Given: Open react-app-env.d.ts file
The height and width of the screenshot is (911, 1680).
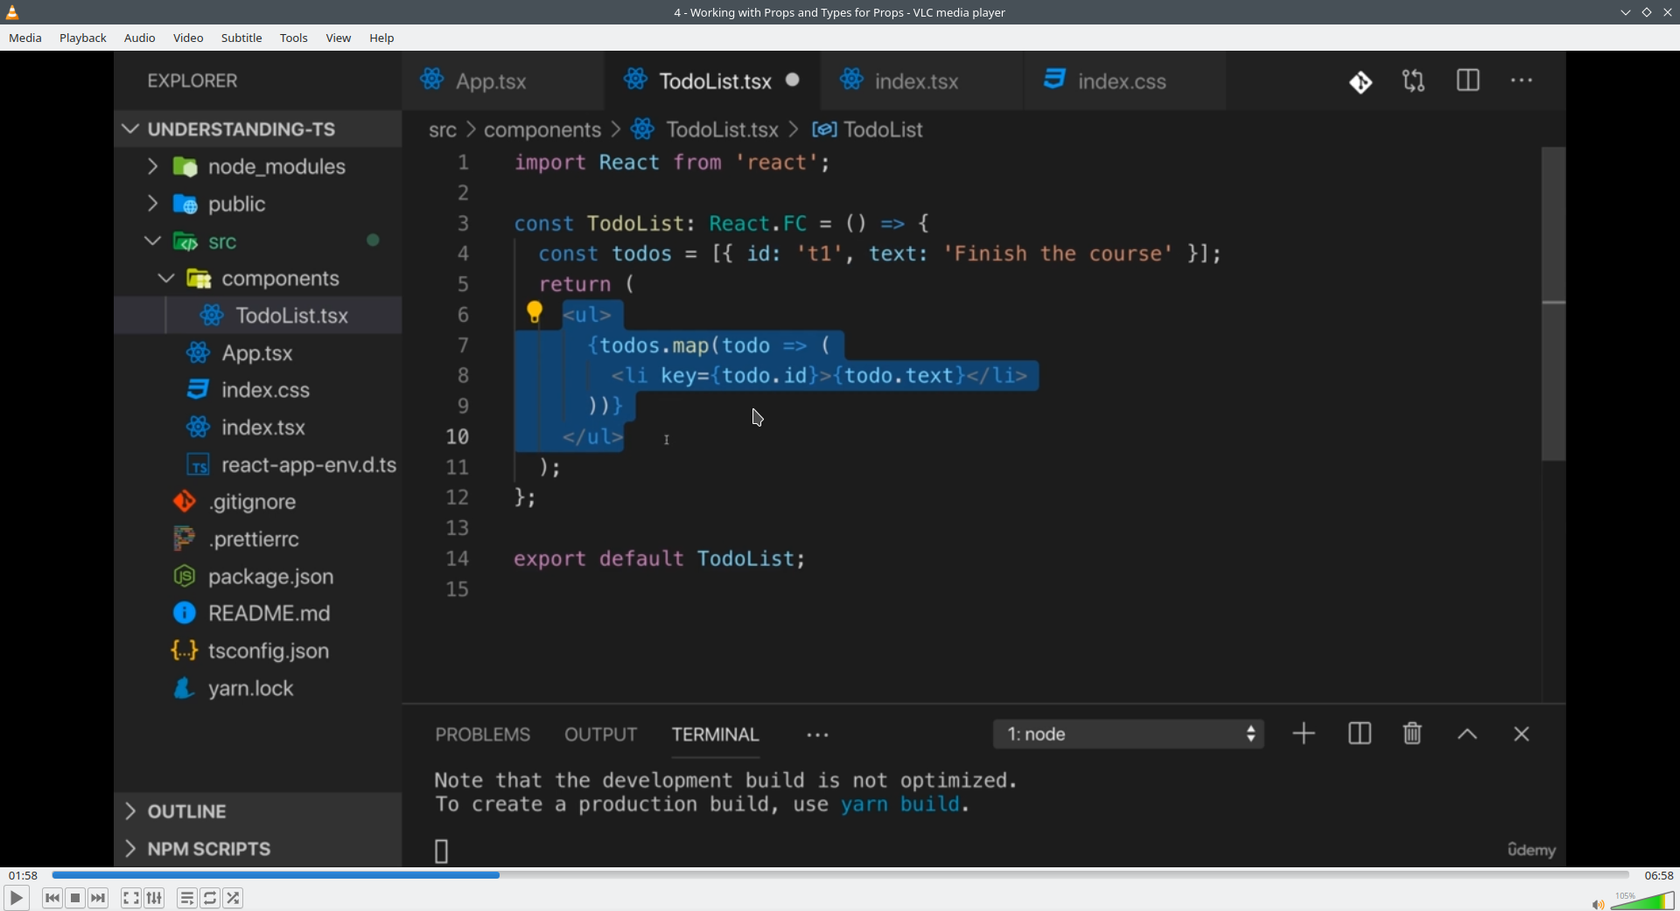Looking at the screenshot, I should (258, 465).
